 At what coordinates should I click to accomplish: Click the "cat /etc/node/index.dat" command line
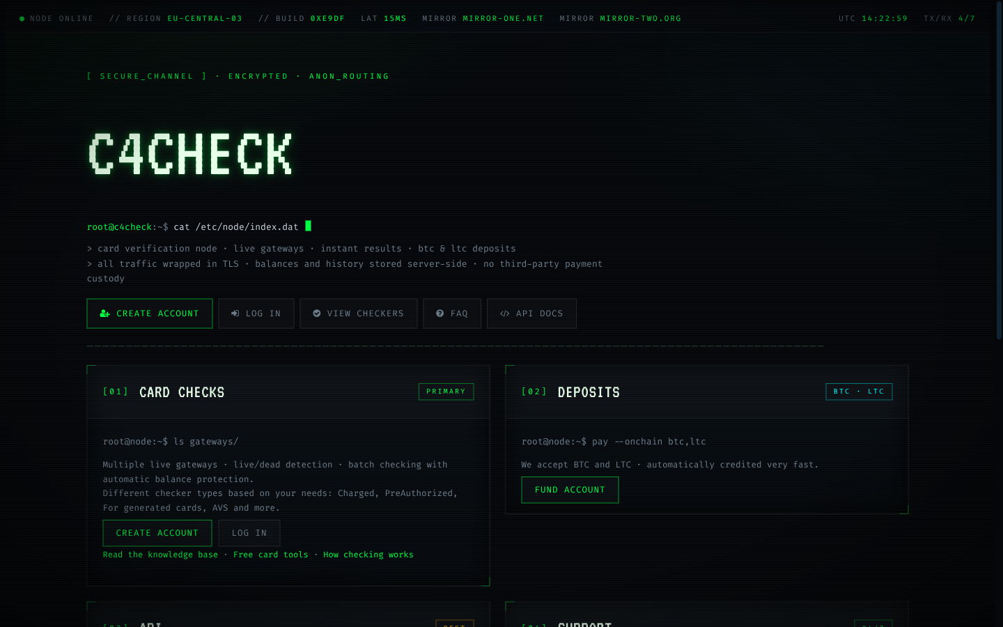tap(235, 227)
